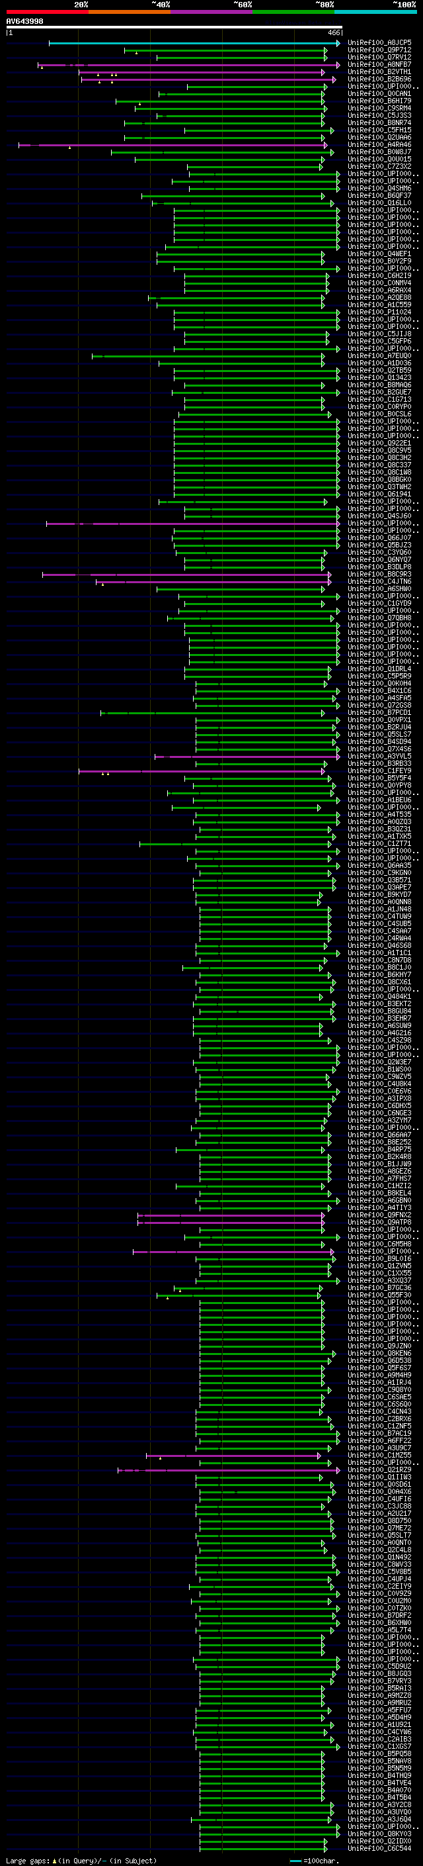The height and width of the screenshot is (1866, 423).
Task: Click the purple ~60% identity legend bar
Action: coord(211,12)
